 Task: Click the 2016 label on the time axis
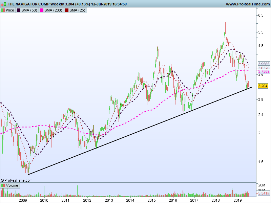(x=173, y=200)
